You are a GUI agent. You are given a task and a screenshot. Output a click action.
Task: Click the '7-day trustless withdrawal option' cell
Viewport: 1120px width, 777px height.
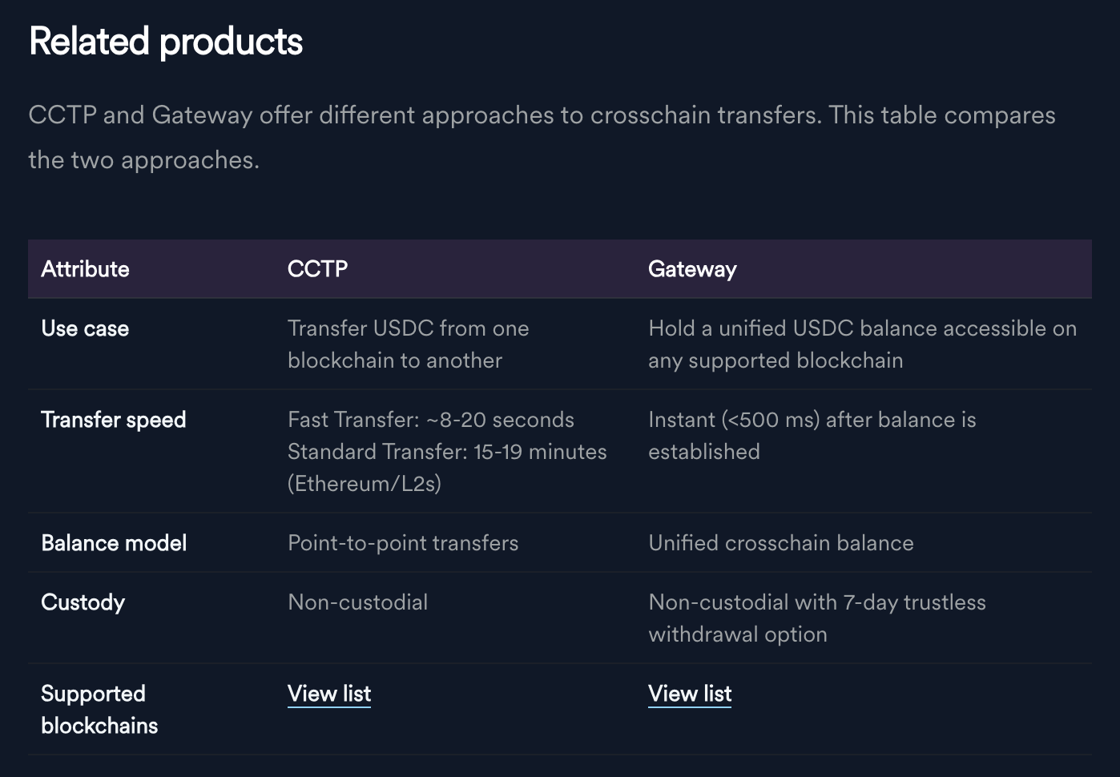pyautogui.click(x=817, y=618)
